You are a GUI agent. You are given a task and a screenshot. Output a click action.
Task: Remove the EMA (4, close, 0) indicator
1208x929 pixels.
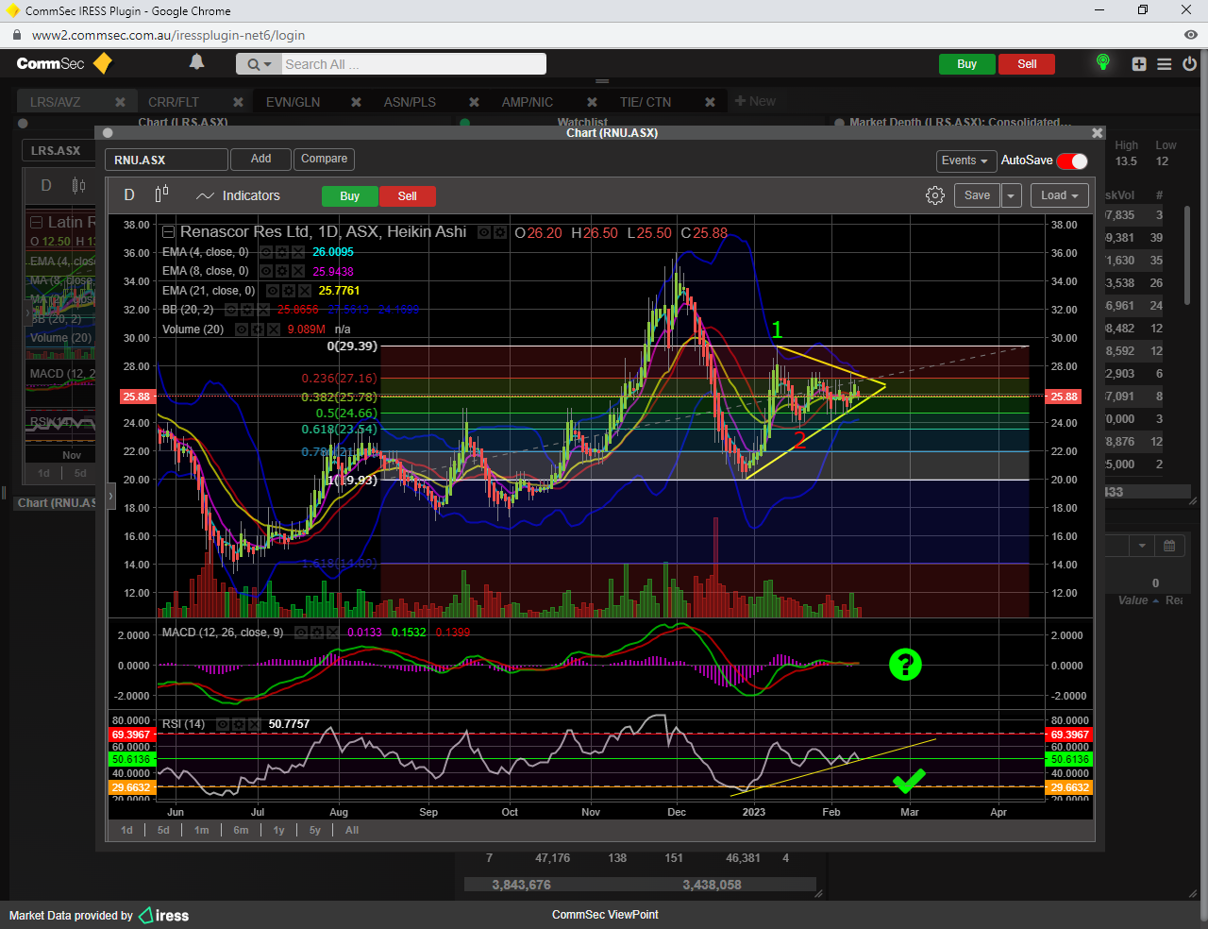(x=297, y=252)
